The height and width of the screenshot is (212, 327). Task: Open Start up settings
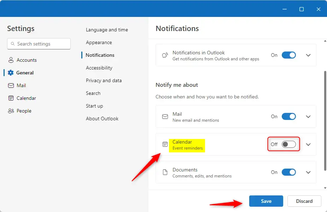click(x=94, y=106)
